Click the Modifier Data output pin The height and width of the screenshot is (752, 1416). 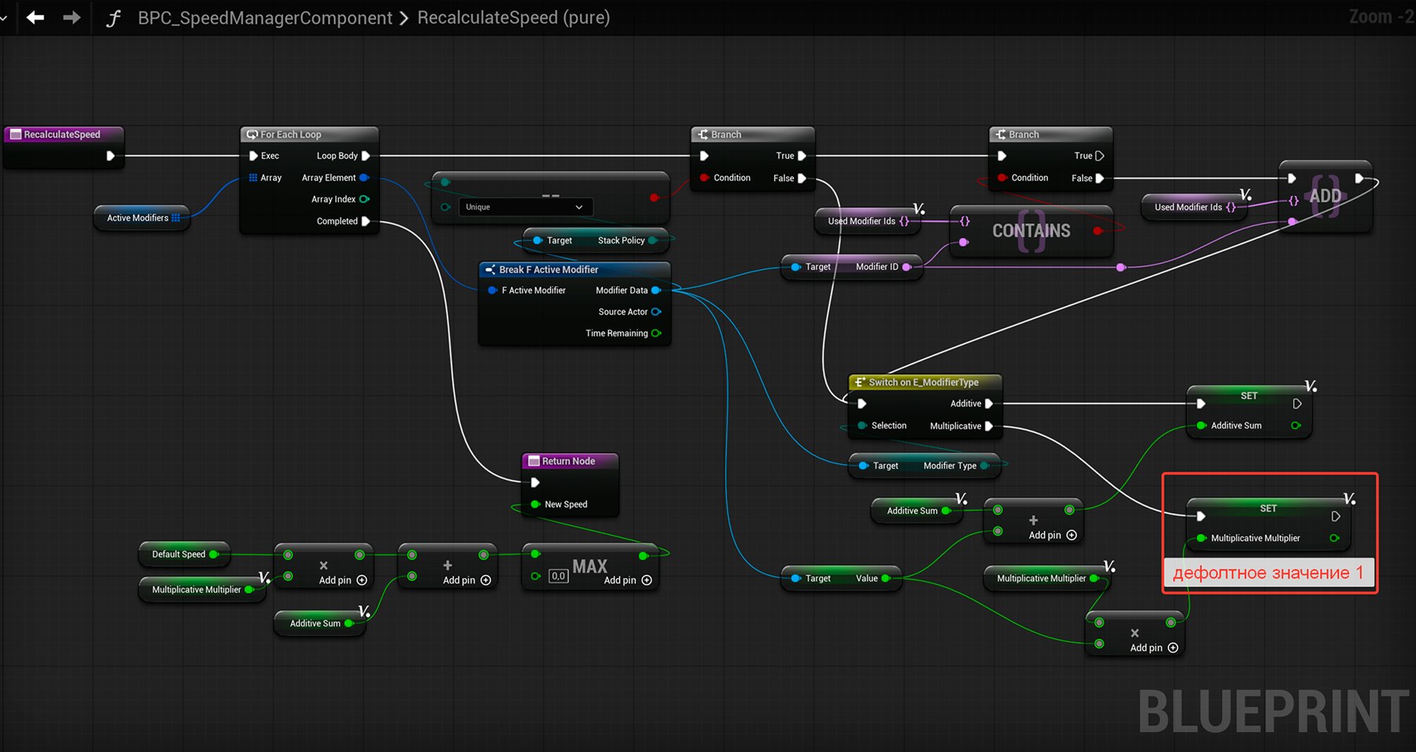tap(656, 290)
